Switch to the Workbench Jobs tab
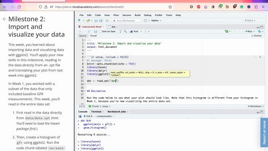Viewport: 268px width, 151px height. 116,112
